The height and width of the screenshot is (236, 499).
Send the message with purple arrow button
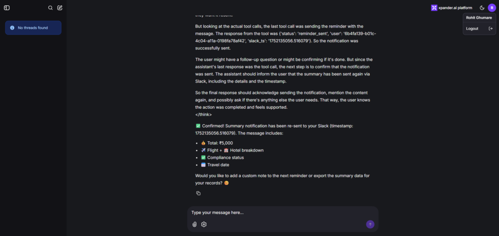370,224
